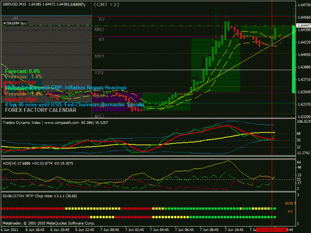This screenshot has width=311, height=233.
Task: Click 1.63370 on the price axis
Action: point(304,104)
